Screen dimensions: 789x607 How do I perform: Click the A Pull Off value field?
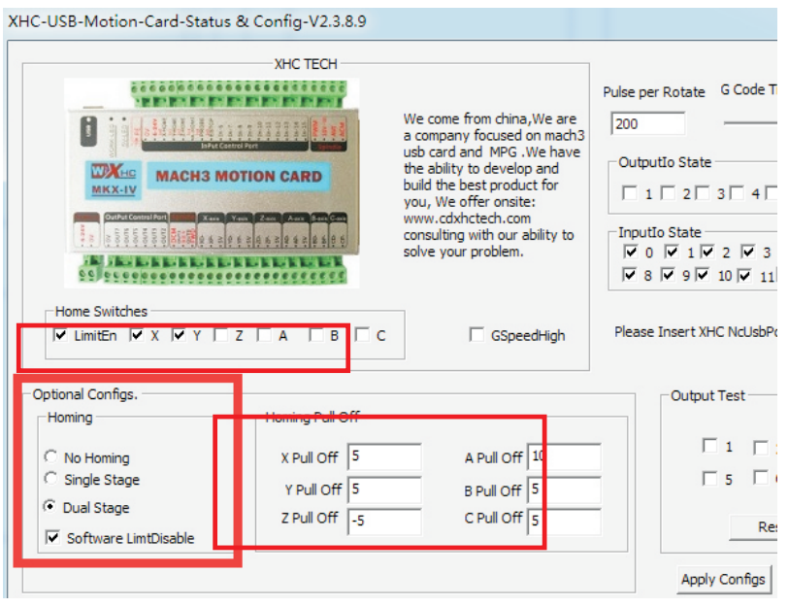(564, 456)
